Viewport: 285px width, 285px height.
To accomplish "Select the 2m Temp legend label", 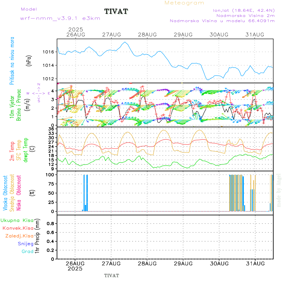I will pyautogui.click(x=12, y=151).
